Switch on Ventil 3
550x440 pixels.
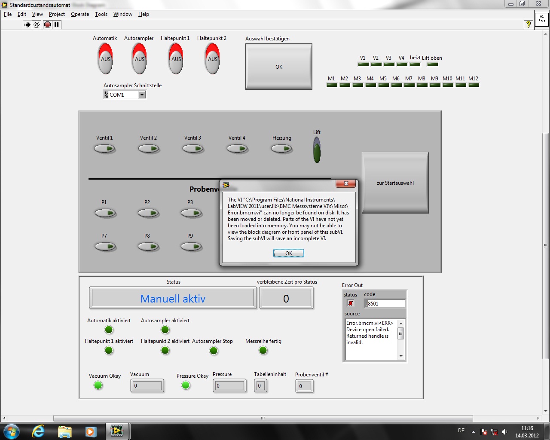click(193, 149)
